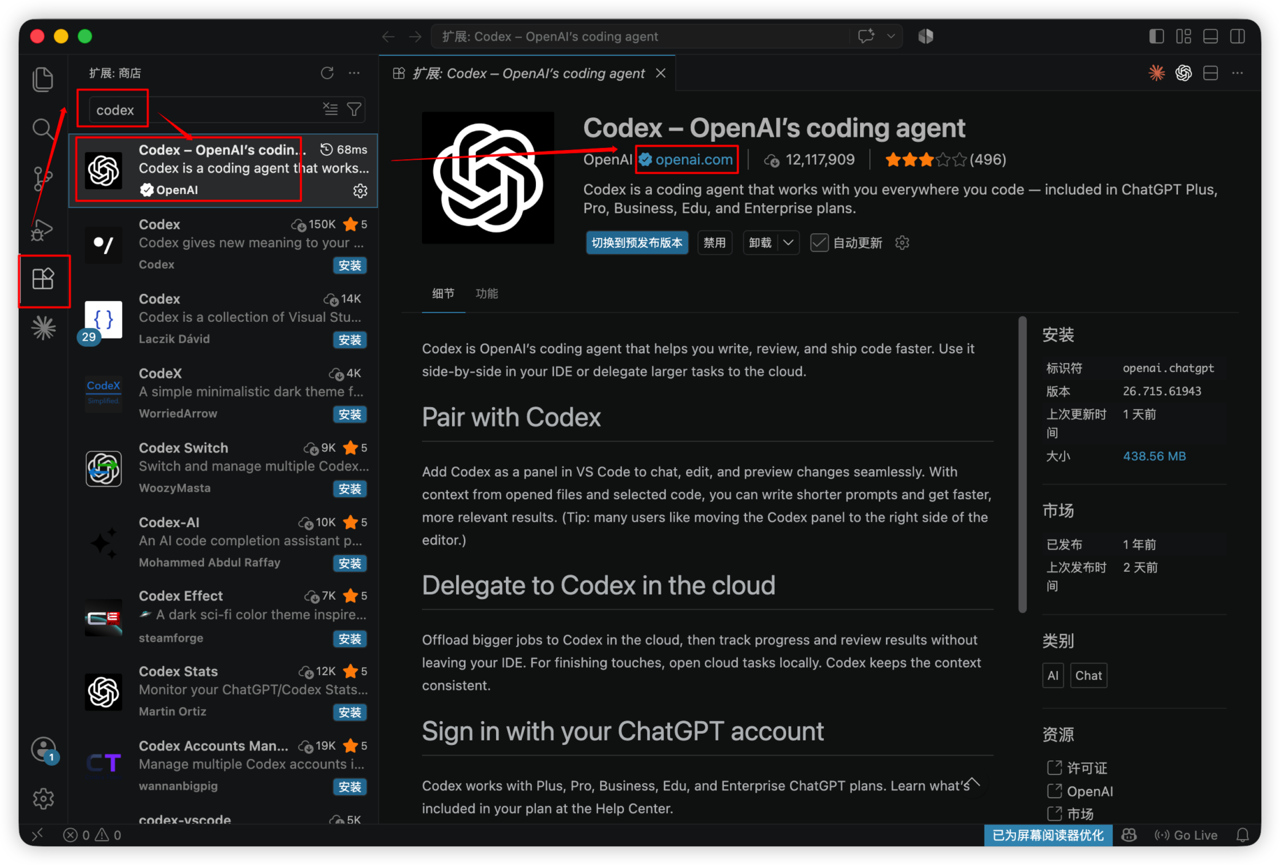Open Run and Debug view
Screen dimensions: 1280x865
[x=43, y=229]
